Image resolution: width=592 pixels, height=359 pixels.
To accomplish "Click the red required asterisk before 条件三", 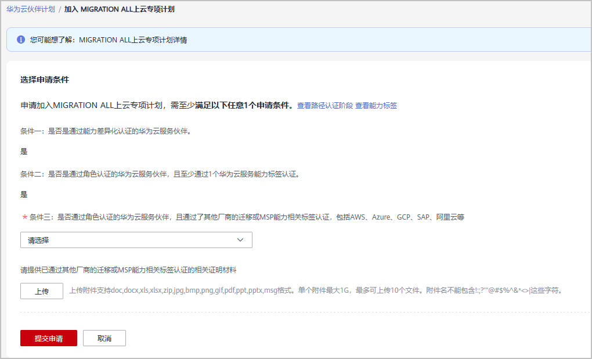I will (24, 217).
